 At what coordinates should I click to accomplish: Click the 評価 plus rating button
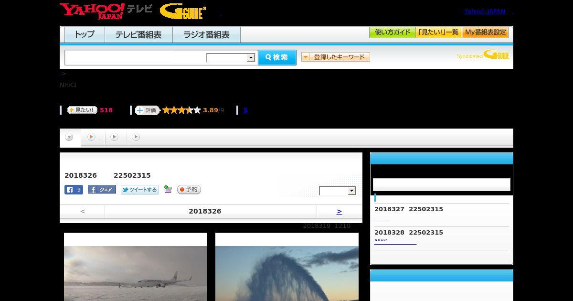click(147, 110)
